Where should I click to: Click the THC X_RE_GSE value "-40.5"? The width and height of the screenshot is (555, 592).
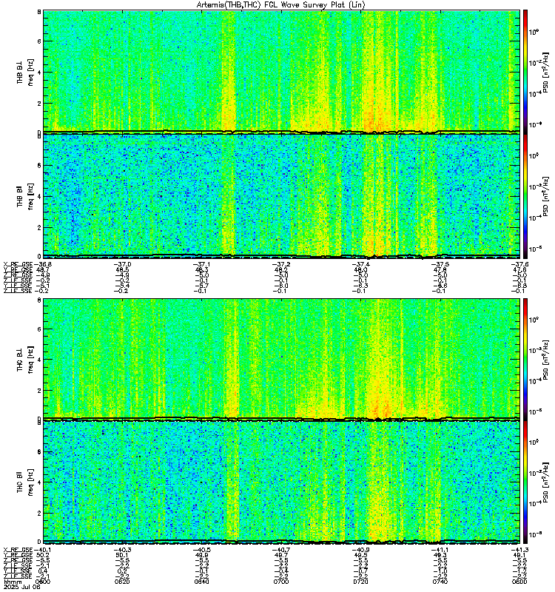pos(201,550)
